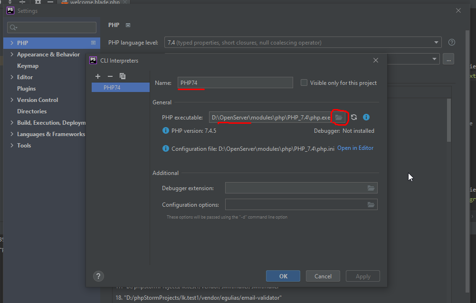This screenshot has width=476, height=303.
Task: Click the ellipsis button beside interpreter dropdown
Action: (x=448, y=59)
